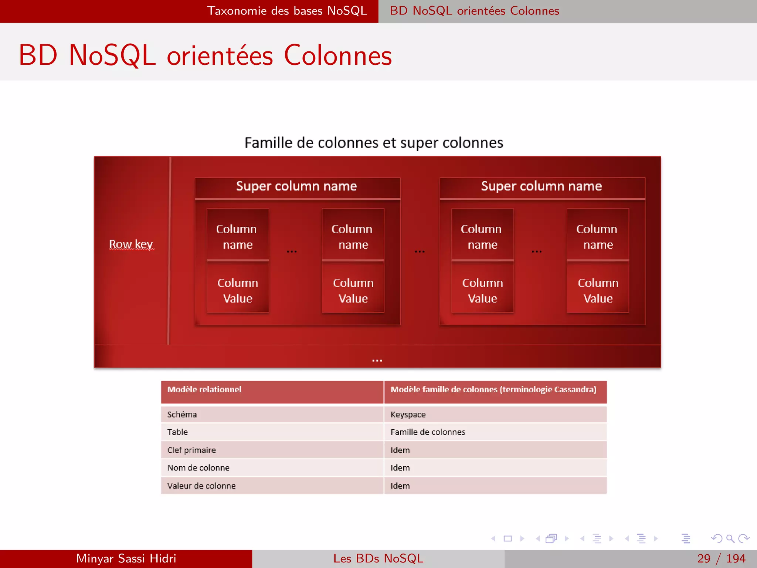Go to next frame arrow after the stacked frames icon
Viewport: 757px width, 568px height.
coord(567,539)
